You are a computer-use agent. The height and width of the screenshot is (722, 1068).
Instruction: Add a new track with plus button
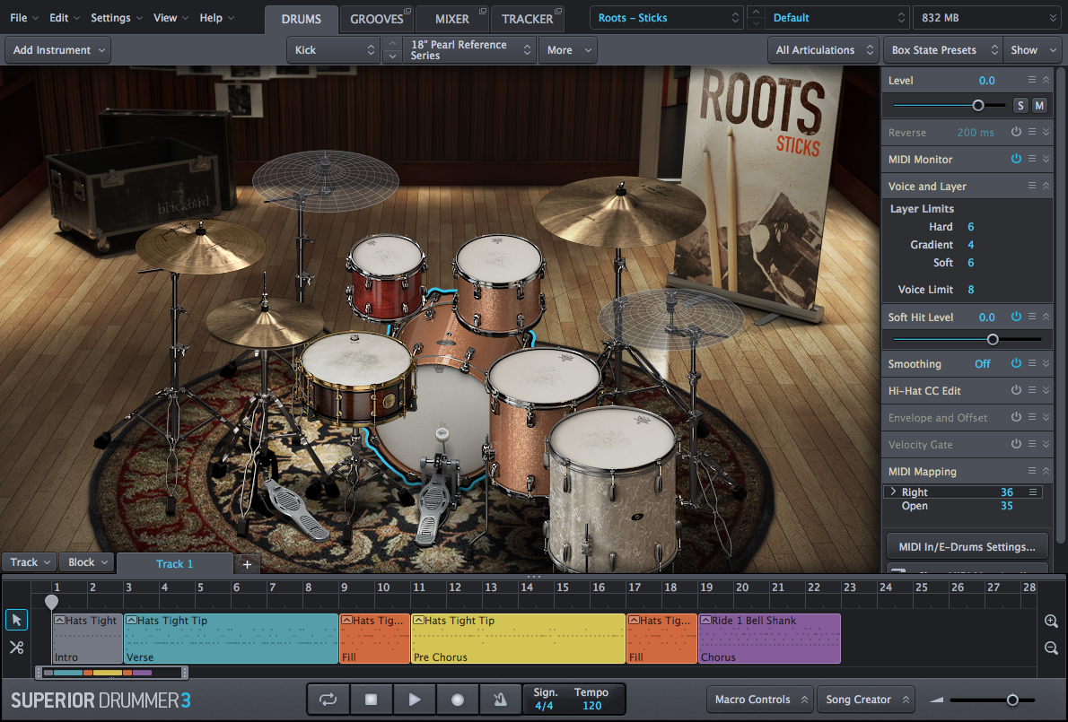coord(247,564)
